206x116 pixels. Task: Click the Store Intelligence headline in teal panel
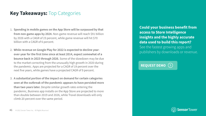(x=168, y=35)
